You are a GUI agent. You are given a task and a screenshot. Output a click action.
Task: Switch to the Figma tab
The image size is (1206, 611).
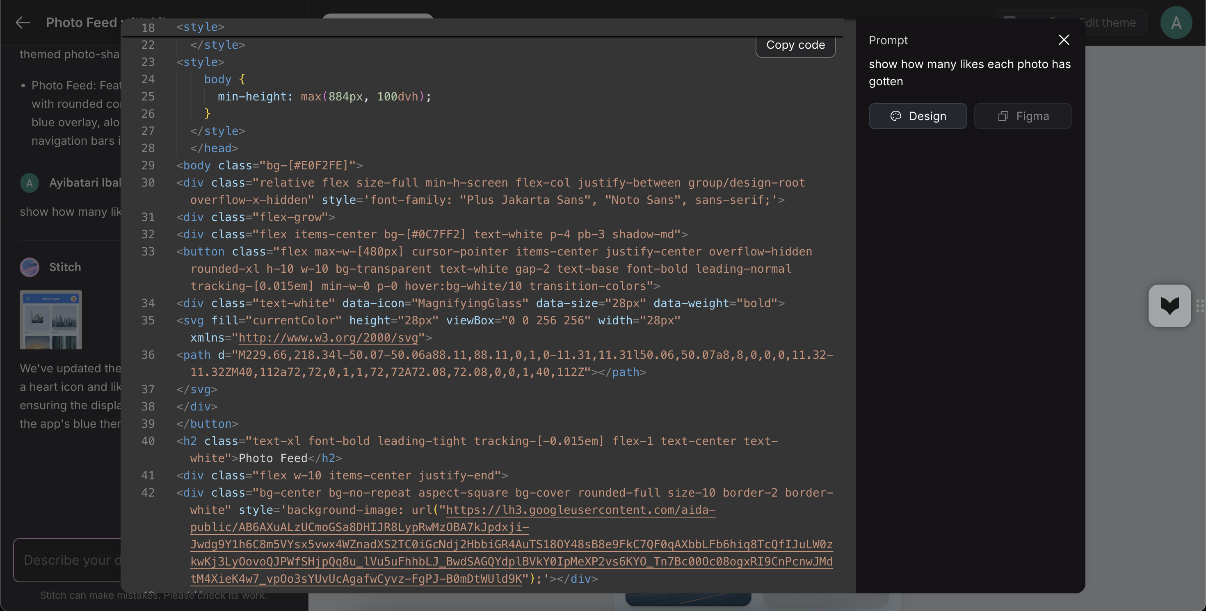(x=1023, y=116)
